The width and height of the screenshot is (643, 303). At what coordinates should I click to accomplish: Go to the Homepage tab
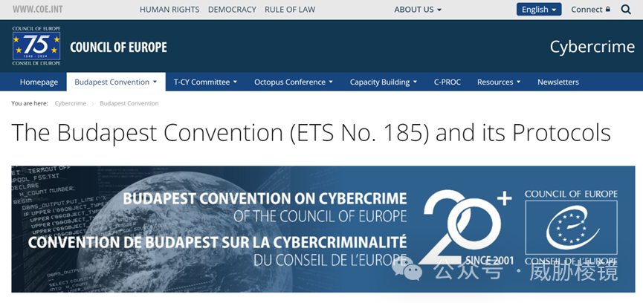click(x=39, y=82)
